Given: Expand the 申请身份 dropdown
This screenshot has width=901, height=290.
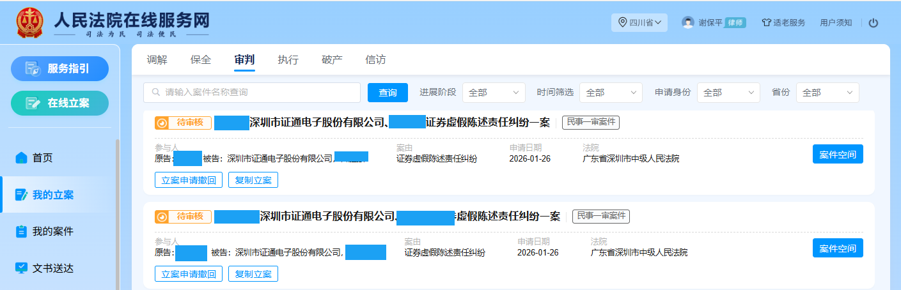Looking at the screenshot, I should (x=728, y=93).
